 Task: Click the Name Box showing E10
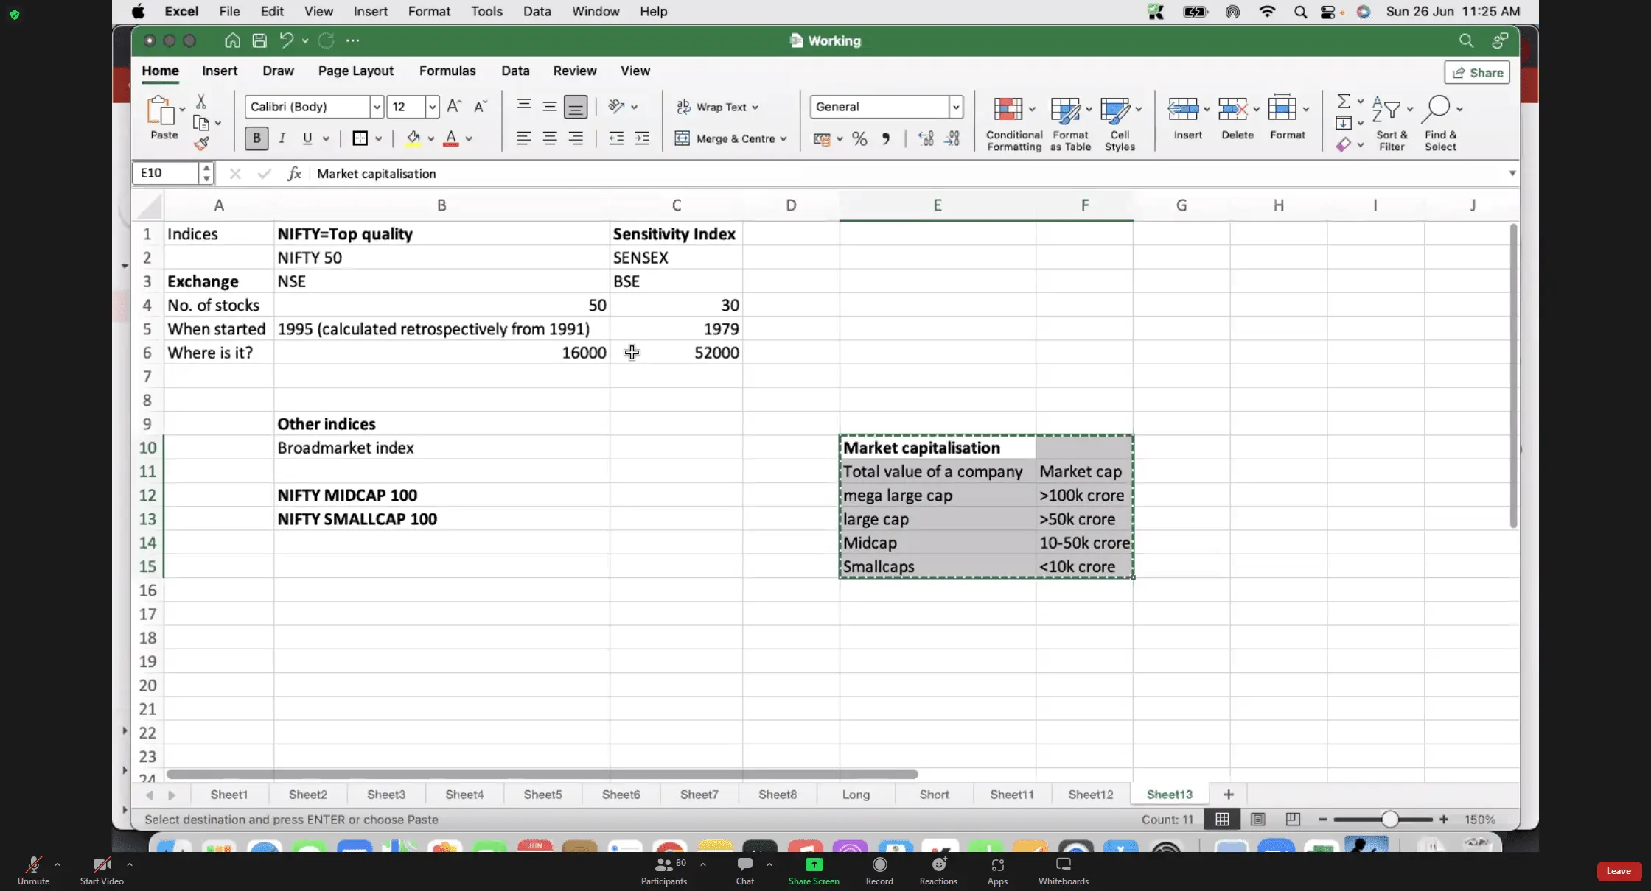pos(167,173)
